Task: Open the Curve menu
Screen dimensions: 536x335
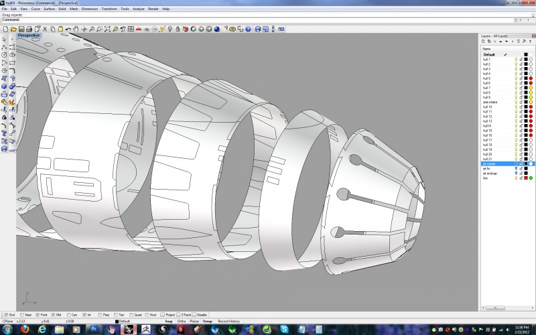Action: (x=36, y=9)
